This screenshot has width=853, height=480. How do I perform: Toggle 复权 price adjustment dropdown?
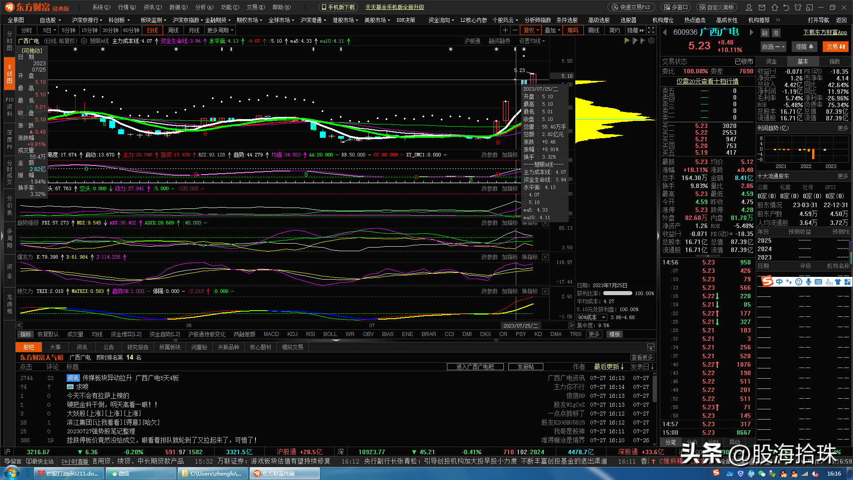pyautogui.click(x=531, y=30)
